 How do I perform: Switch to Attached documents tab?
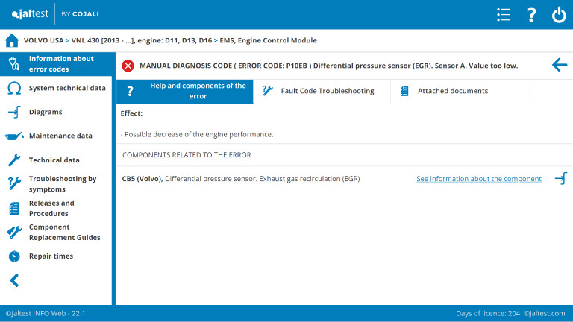[452, 91]
